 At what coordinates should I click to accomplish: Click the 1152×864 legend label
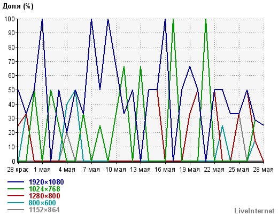point(44,210)
